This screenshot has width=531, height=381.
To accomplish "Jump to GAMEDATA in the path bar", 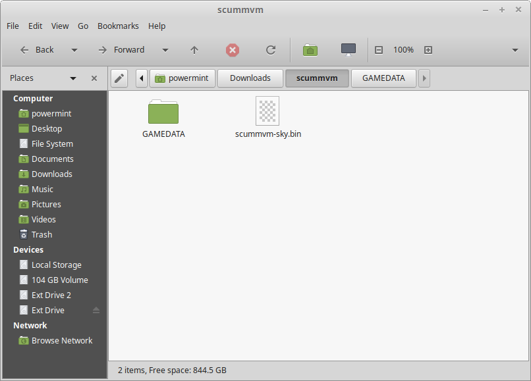I will pos(383,78).
